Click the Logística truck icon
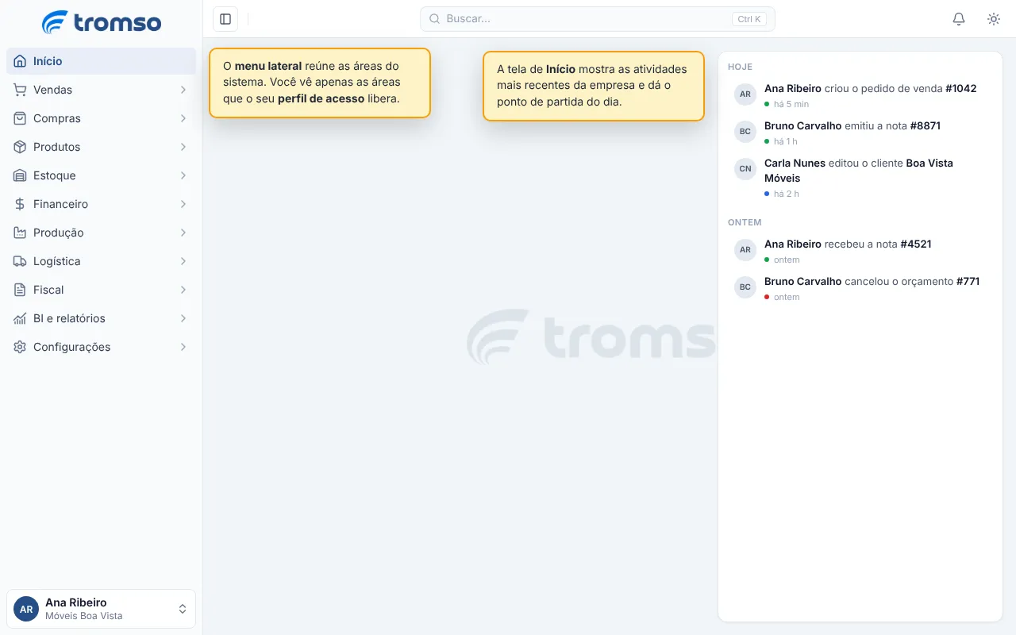The image size is (1016, 635). 20,261
